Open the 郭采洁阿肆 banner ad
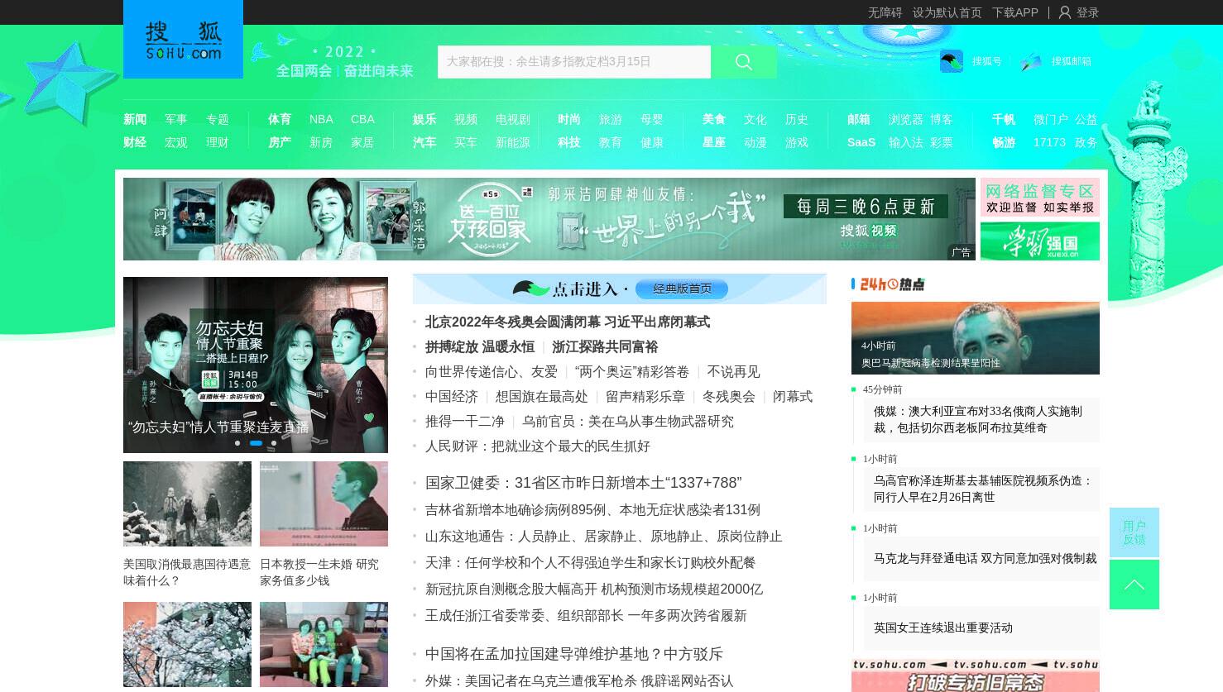1223x692 pixels. point(549,219)
